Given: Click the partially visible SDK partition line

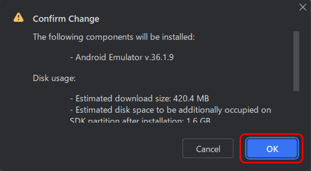Looking at the screenshot, I should pyautogui.click(x=140, y=120).
